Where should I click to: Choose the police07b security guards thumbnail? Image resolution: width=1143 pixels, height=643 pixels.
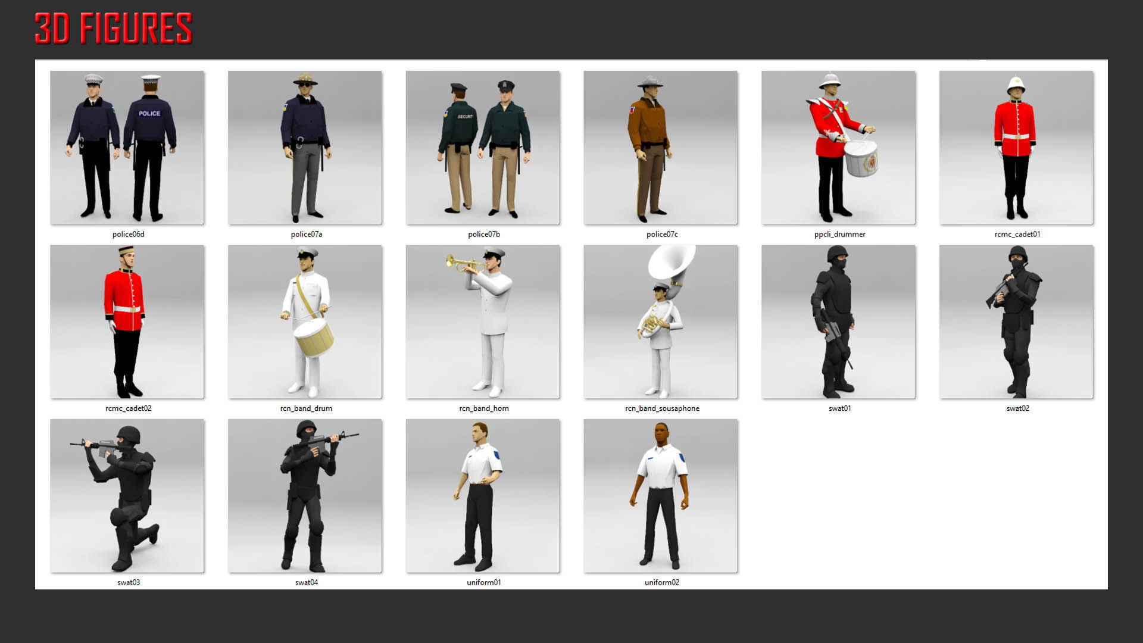pos(483,148)
